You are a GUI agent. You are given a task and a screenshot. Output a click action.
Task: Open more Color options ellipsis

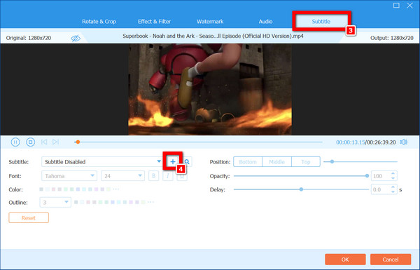(x=116, y=189)
